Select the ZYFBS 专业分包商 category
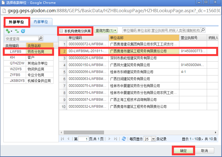Screen dimensions: 222x157 point(29,75)
